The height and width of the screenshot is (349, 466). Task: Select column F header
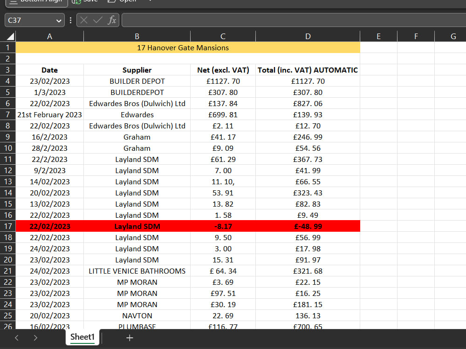416,36
